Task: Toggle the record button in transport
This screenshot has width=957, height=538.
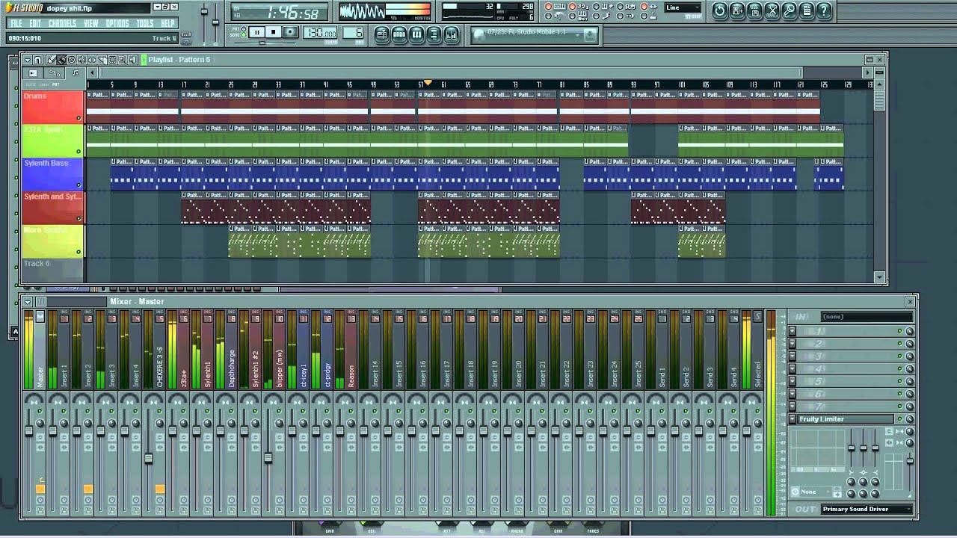Action: [290, 32]
